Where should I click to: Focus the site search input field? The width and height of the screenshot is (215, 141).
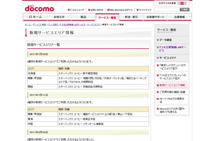[x=167, y=10]
